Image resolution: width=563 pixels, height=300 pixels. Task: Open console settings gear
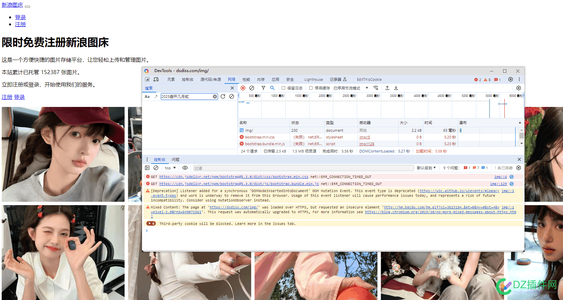pyautogui.click(x=518, y=168)
